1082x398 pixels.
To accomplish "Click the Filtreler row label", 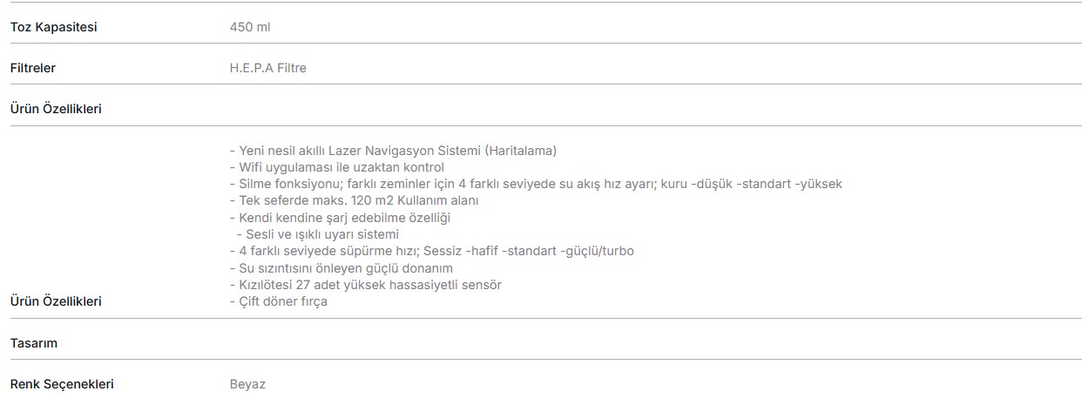I will (x=33, y=68).
